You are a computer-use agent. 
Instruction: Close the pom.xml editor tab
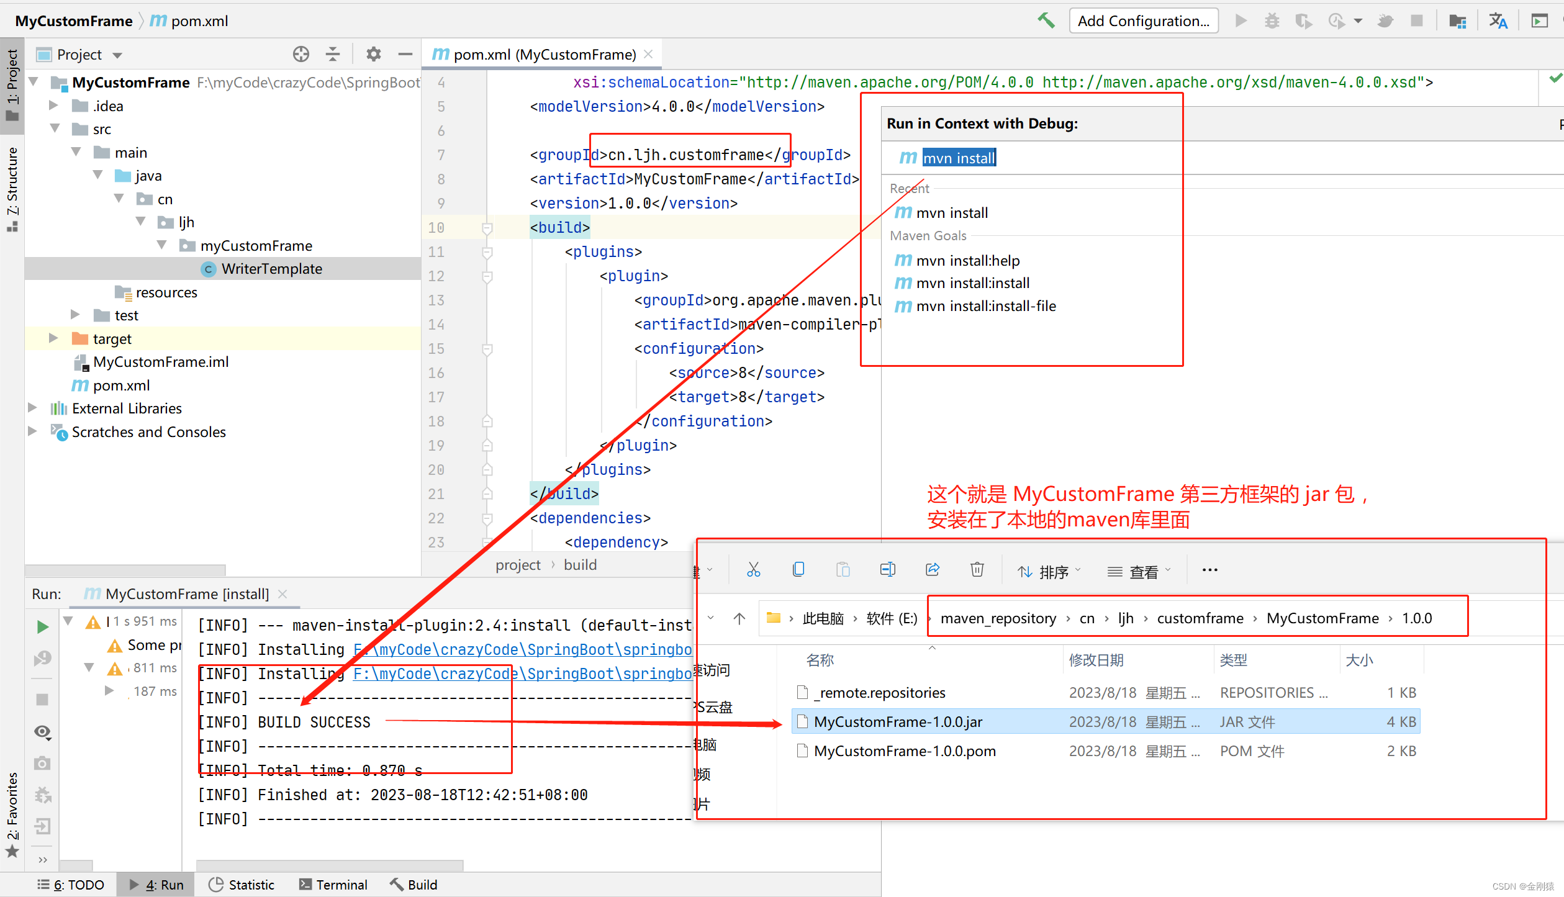point(649,55)
